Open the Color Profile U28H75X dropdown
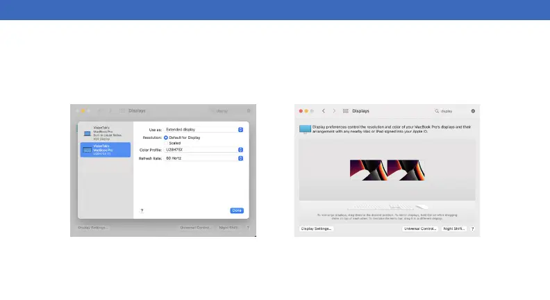The image size is (550, 300). (203, 150)
